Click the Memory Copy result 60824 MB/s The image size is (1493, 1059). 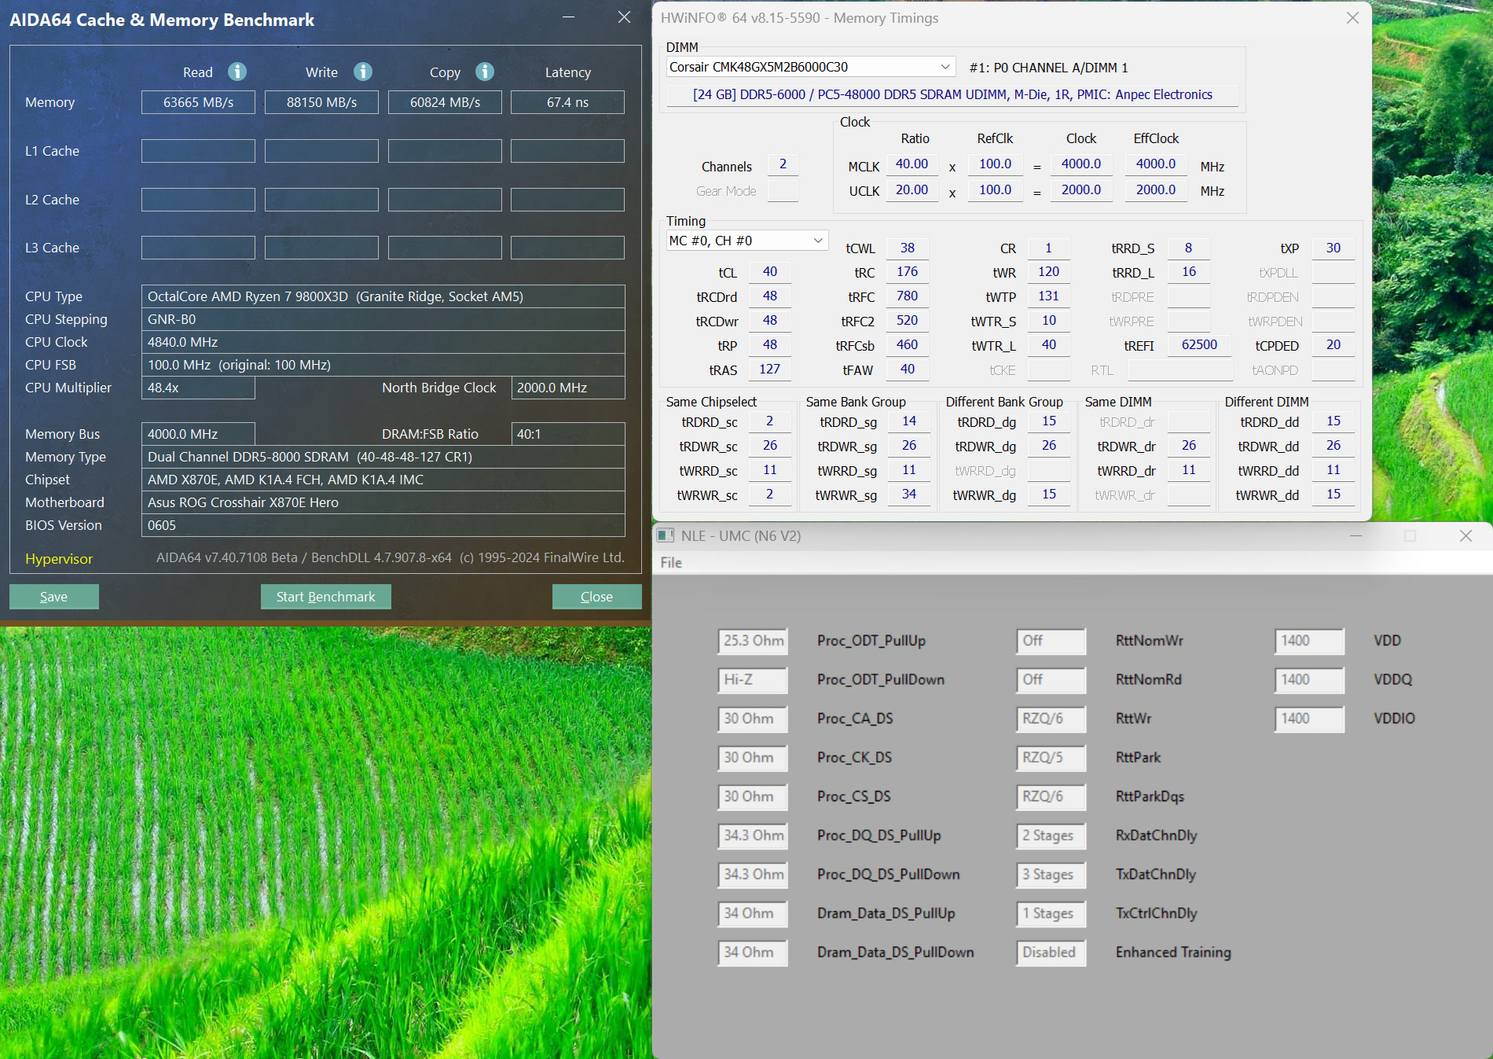tap(445, 102)
